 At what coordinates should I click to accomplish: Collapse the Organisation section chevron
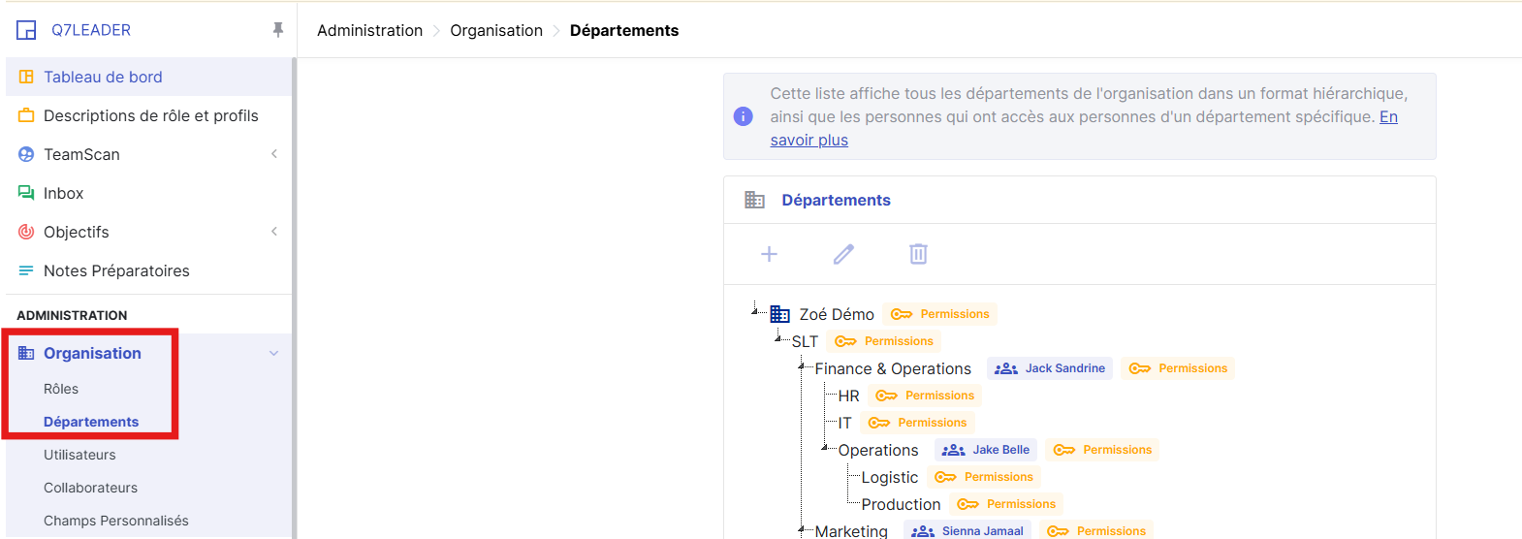[x=273, y=353]
